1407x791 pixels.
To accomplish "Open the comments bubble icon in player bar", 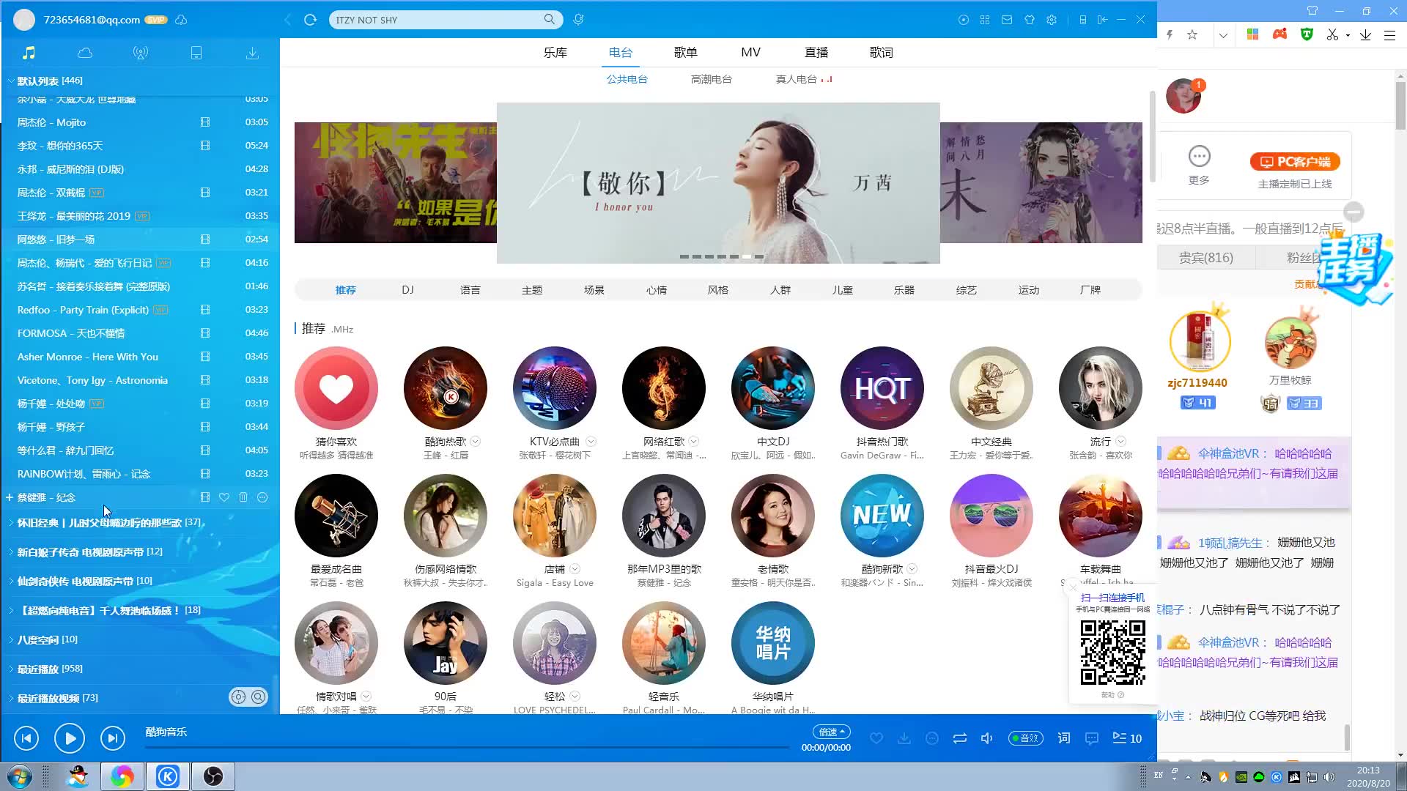I will (x=1092, y=738).
